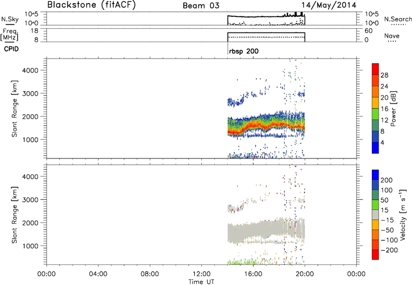Screen dimensions: 412x285
Task: Click the '-15' label on the velocity bar
Action: coord(387,220)
